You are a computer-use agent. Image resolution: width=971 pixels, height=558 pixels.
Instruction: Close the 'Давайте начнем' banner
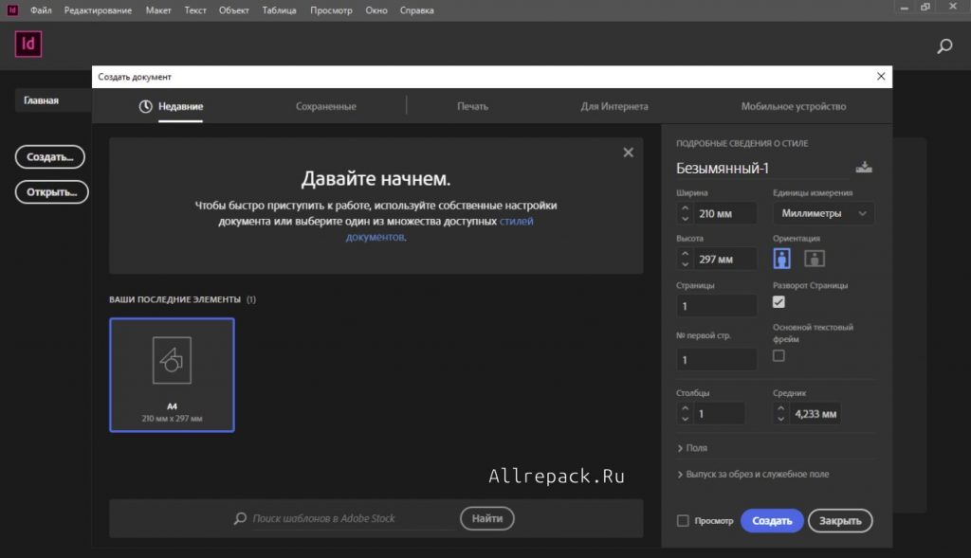pyautogui.click(x=628, y=152)
